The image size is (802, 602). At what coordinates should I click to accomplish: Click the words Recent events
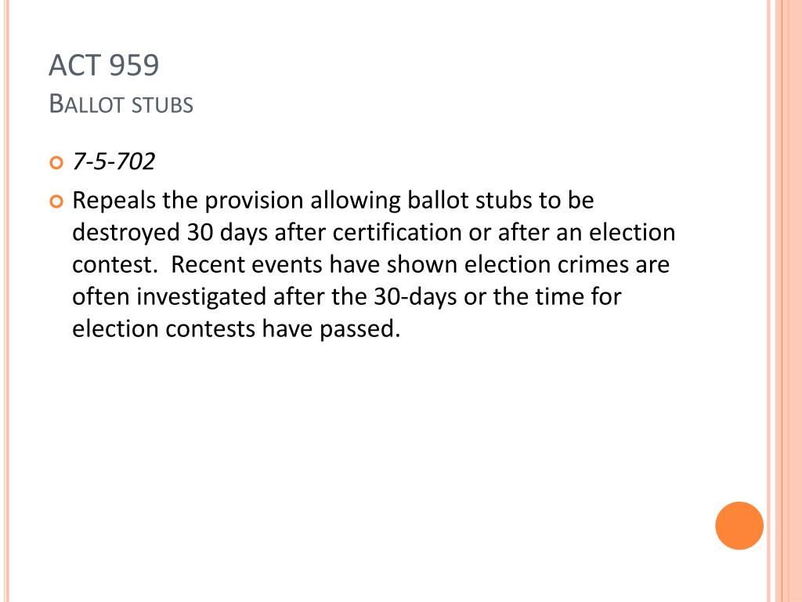click(247, 265)
